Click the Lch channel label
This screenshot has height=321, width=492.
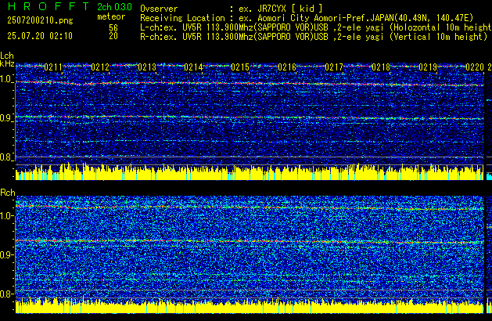[x=7, y=56]
